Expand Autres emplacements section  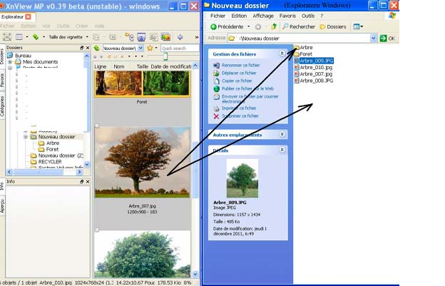pos(282,134)
